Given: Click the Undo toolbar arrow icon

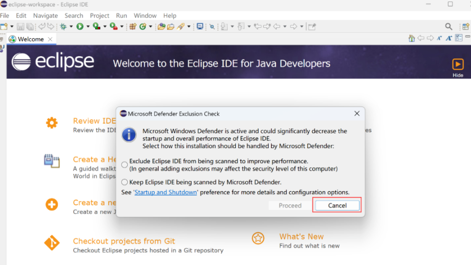Looking at the screenshot, I should [42, 27].
